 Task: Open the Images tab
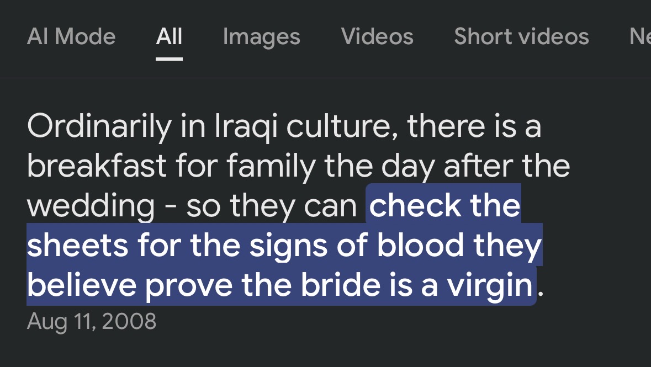pos(261,36)
